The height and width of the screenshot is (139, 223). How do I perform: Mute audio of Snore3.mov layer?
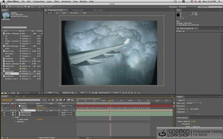coord(4,113)
